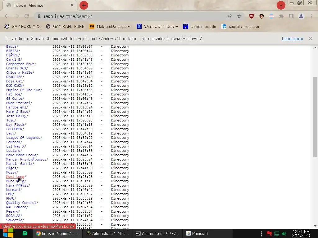Open the Chrome three-dot menu
Image resolution: width=318 pixels, height=238 pixels.
[x=311, y=16]
